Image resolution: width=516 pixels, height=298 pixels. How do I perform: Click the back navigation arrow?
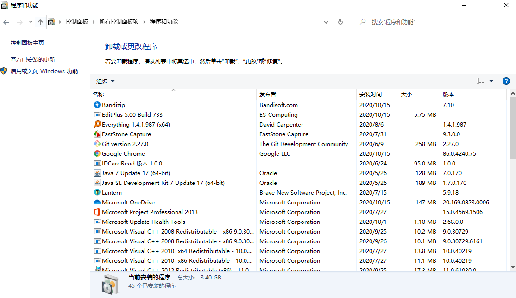pyautogui.click(x=6, y=22)
